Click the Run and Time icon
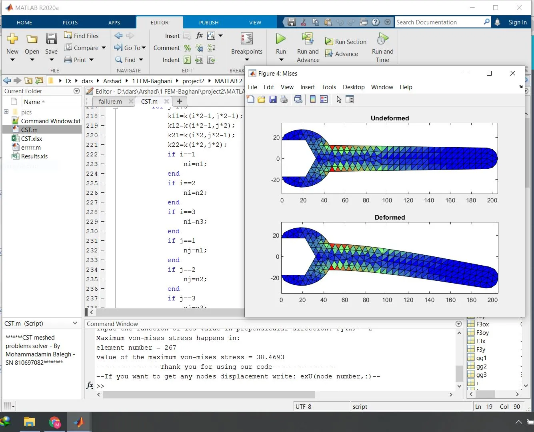534x432 pixels. point(382,39)
